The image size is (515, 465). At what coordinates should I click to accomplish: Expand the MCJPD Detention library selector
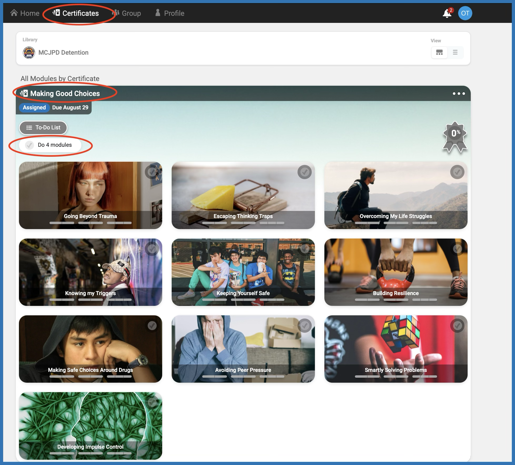63,53
